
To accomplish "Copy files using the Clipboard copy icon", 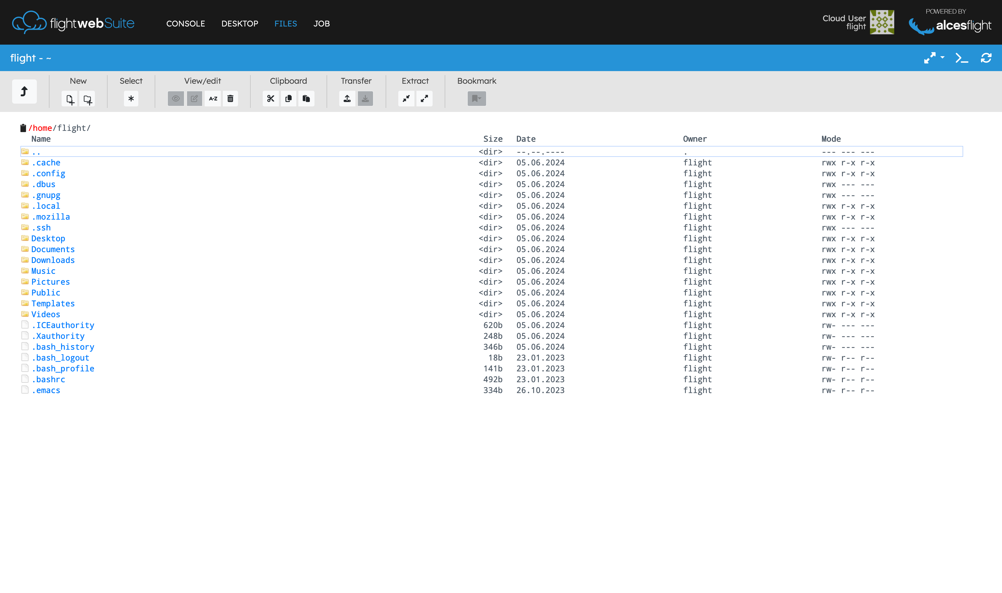I will point(288,99).
